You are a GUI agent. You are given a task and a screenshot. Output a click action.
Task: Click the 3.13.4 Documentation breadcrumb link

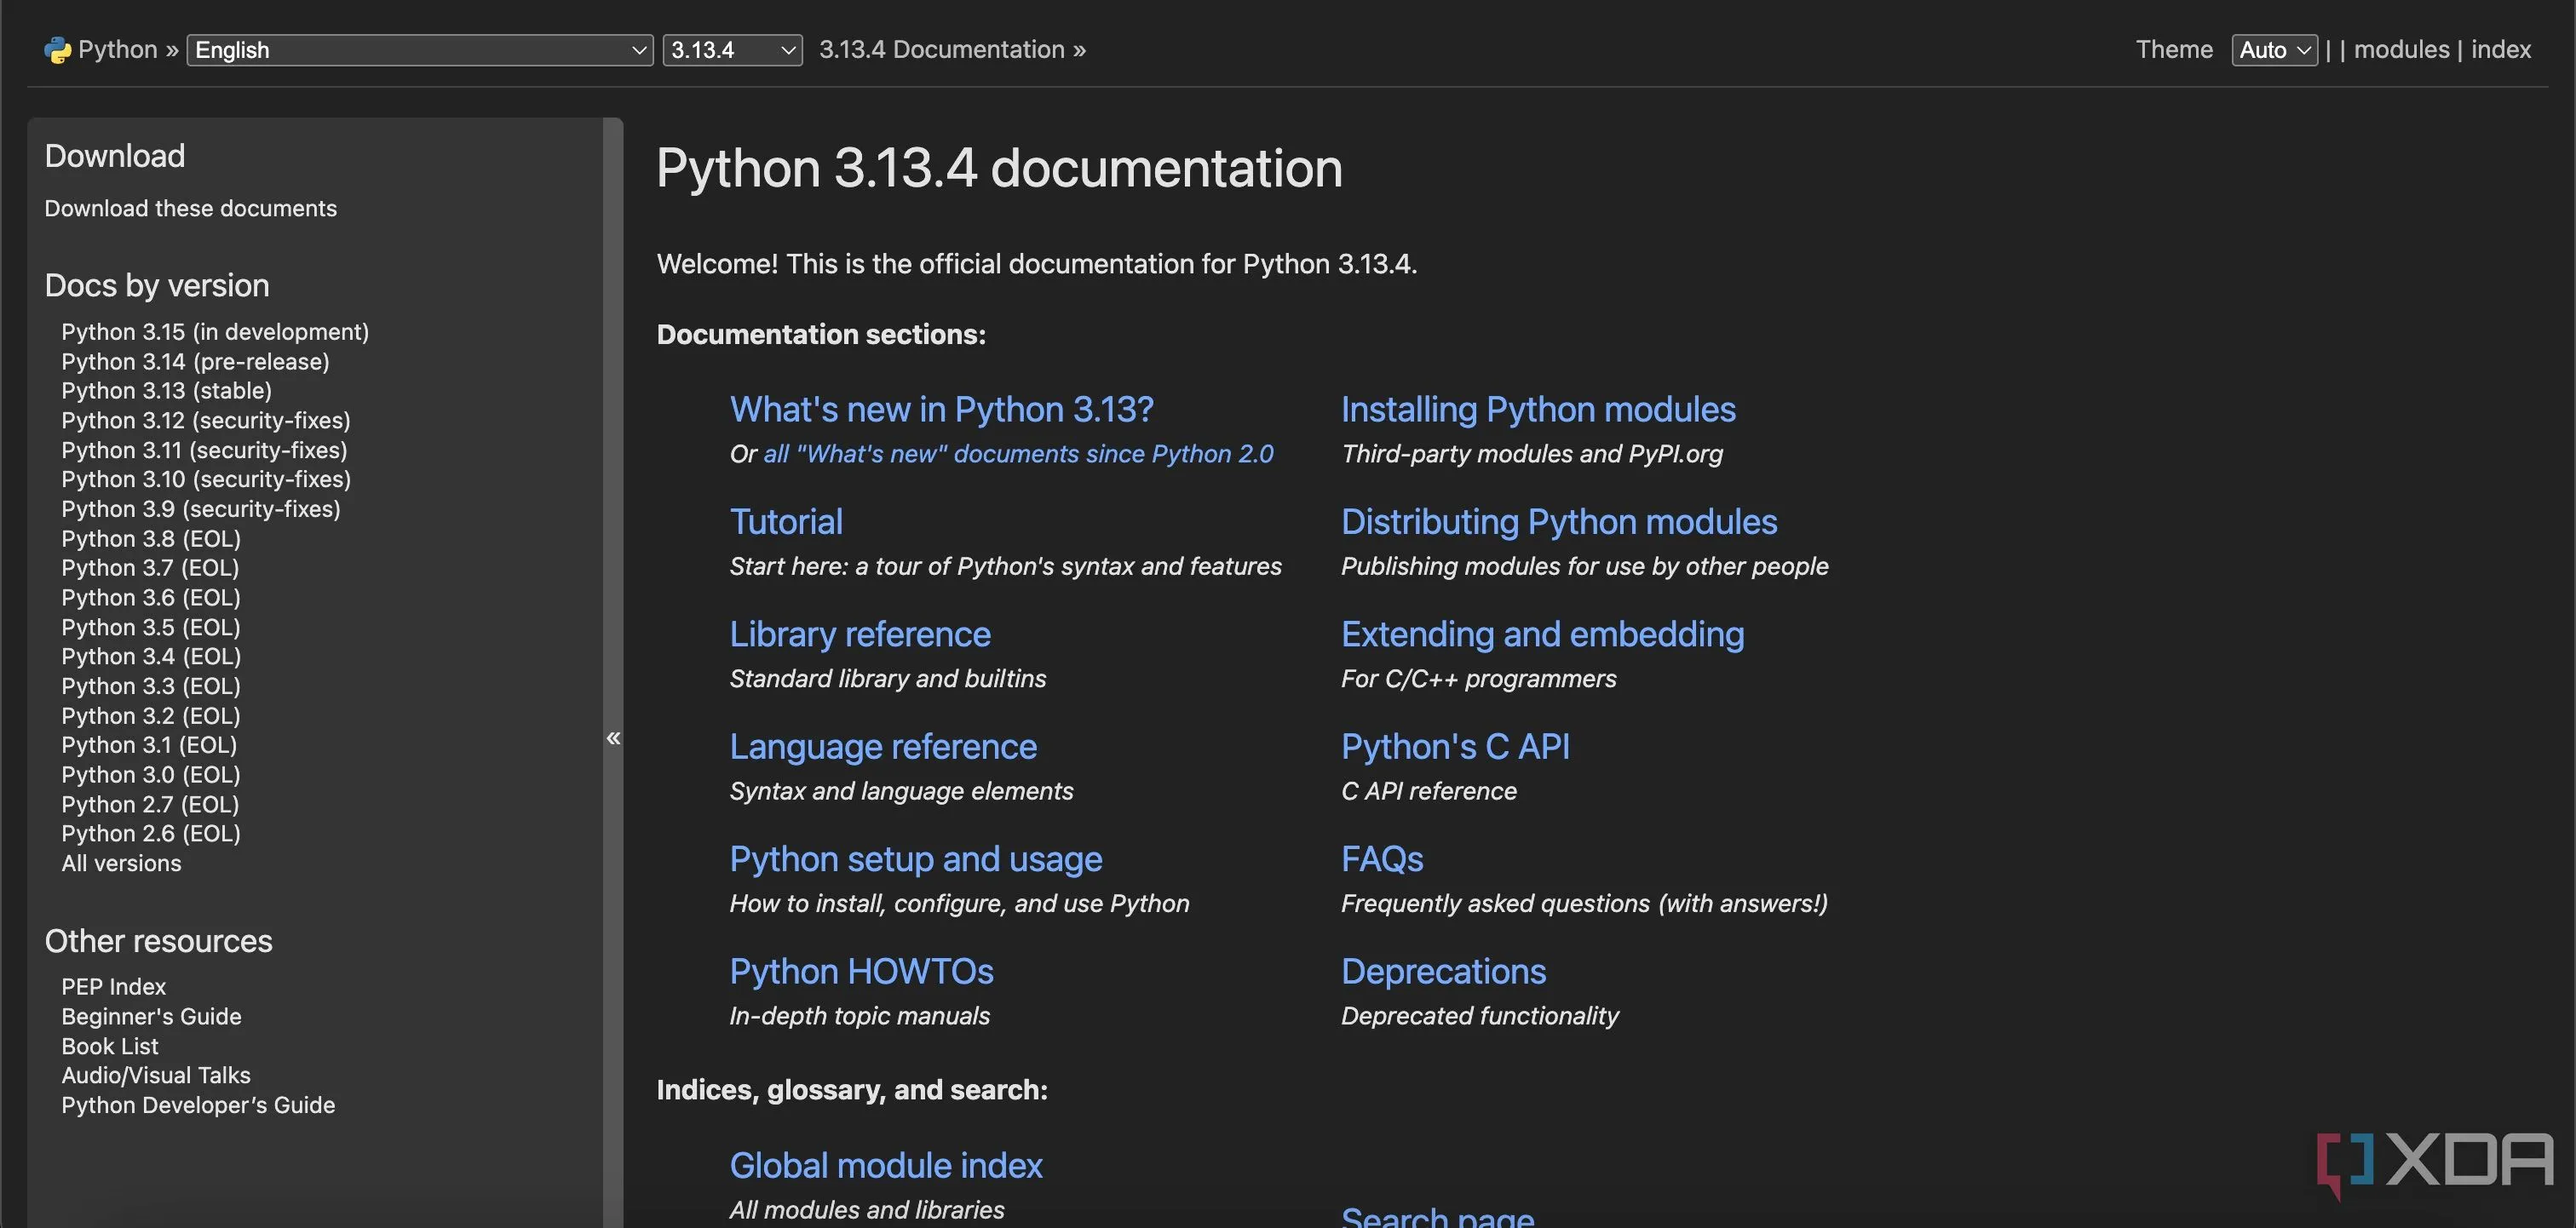click(940, 49)
